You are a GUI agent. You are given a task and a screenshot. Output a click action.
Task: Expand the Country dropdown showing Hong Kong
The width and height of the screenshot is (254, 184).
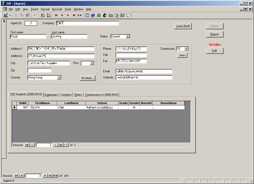59,78
